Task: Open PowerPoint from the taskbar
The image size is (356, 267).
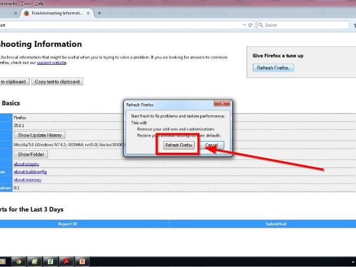Action: [82, 261]
